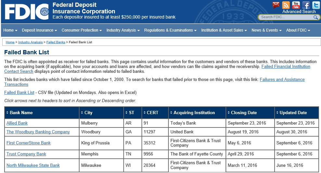Open the Advanced Search link
321x173 pixels.
299,12
